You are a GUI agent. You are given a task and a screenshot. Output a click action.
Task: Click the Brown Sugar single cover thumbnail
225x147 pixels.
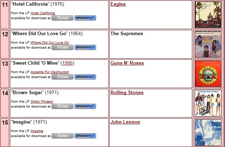208,103
